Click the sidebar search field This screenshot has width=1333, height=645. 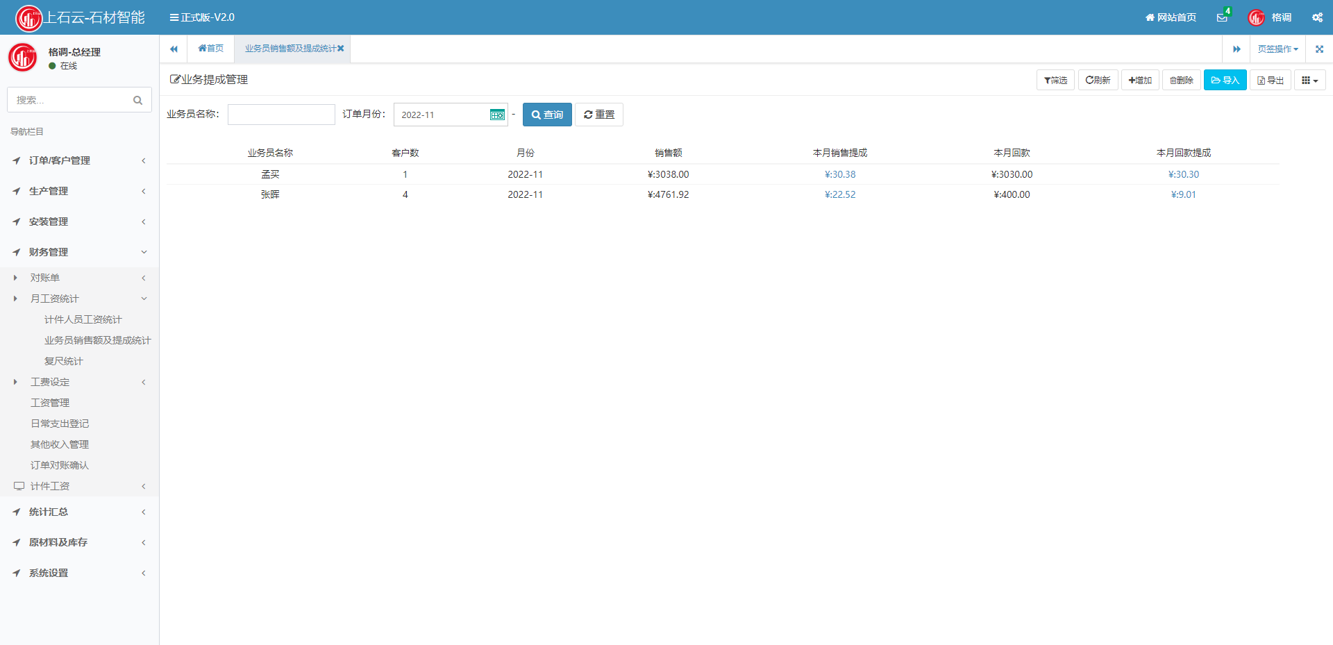tap(79, 100)
